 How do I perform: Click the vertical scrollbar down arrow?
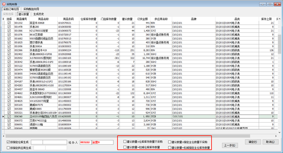point(280,132)
